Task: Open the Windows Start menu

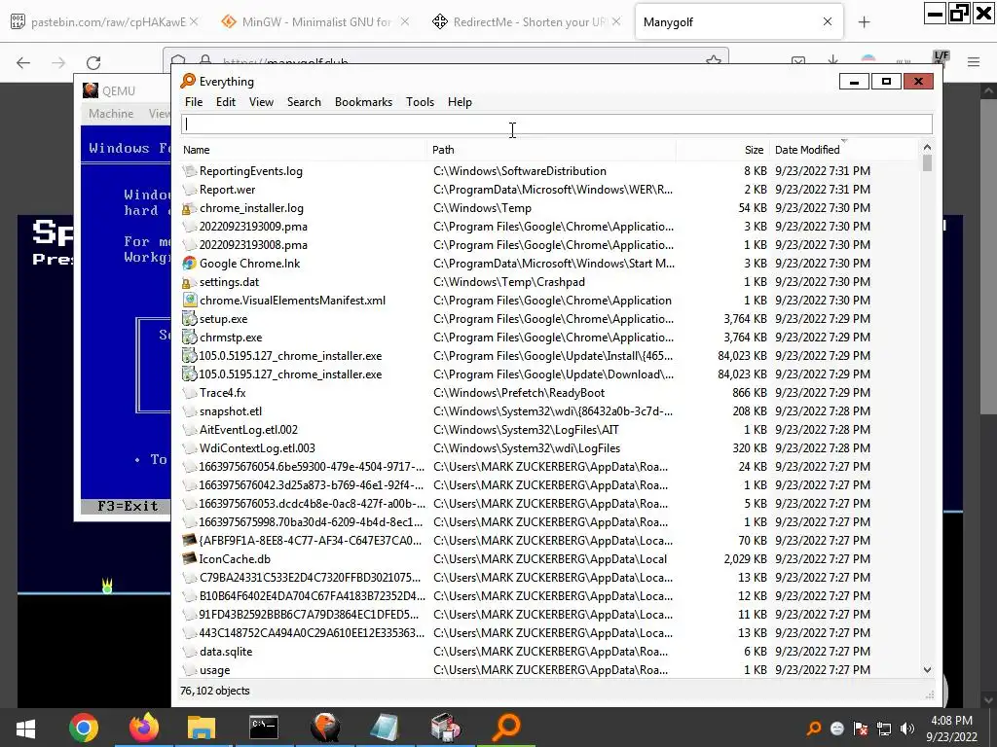Action: [25, 728]
